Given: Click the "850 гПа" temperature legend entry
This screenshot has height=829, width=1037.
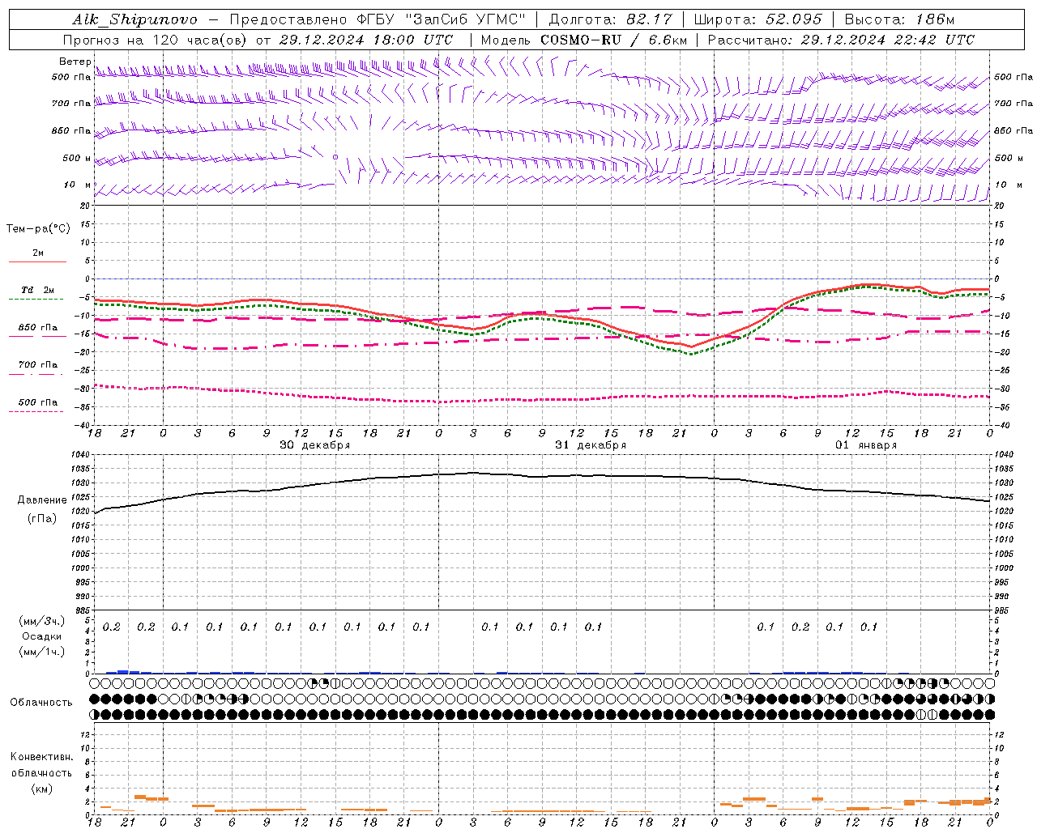Looking at the screenshot, I should pyautogui.click(x=38, y=327).
